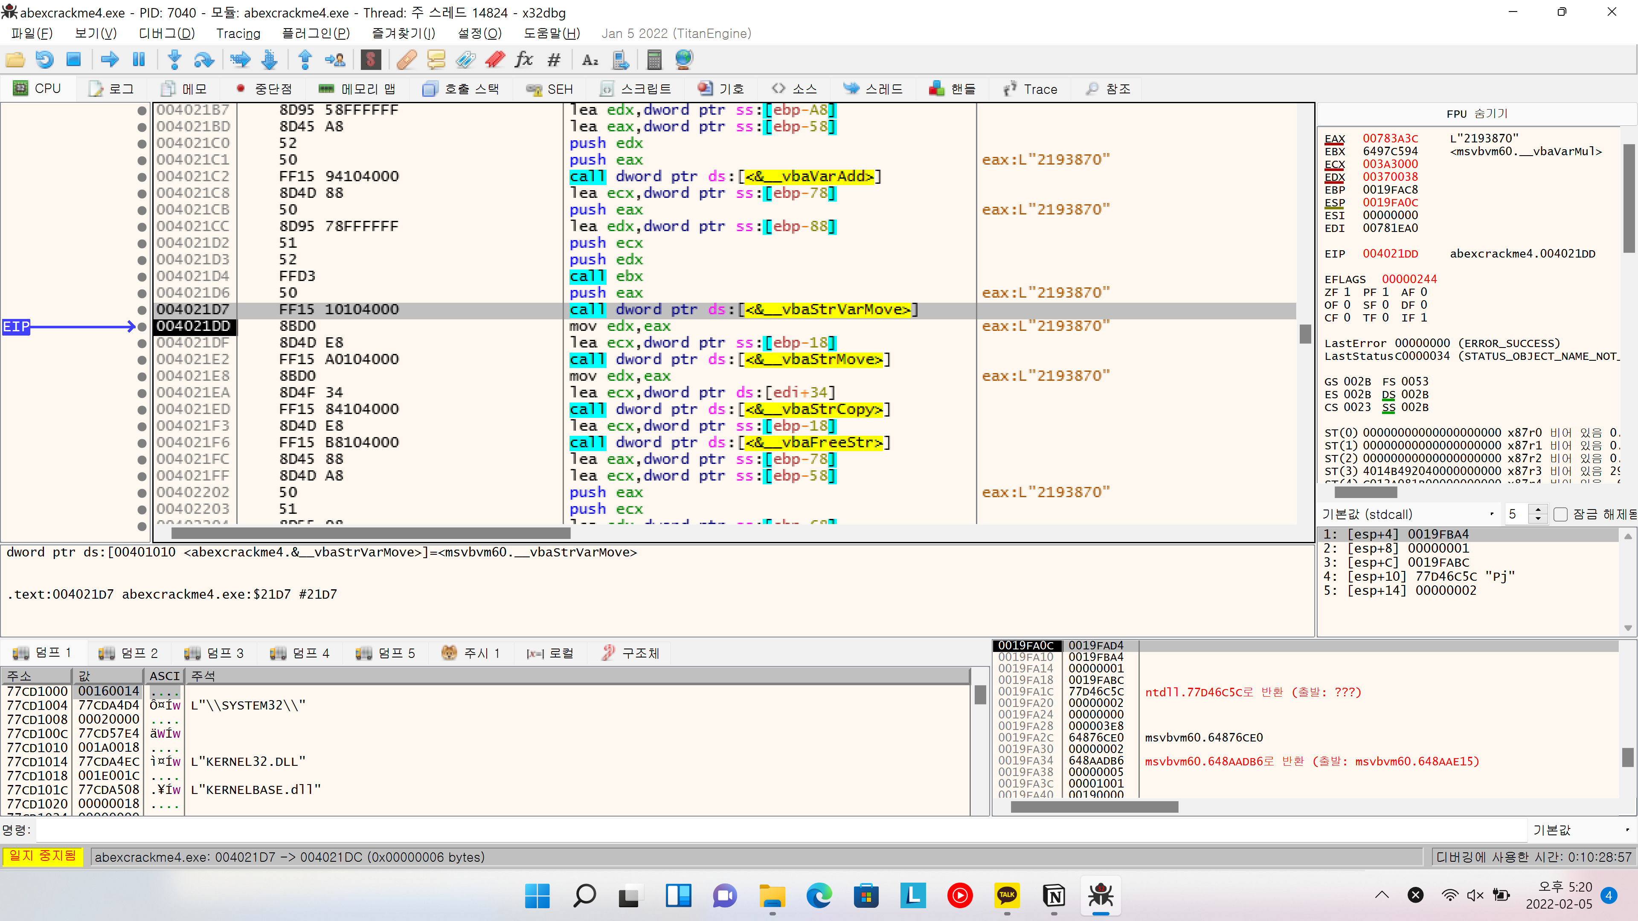Open Microsoft Edge from taskbar
The width and height of the screenshot is (1638, 921).
819,895
